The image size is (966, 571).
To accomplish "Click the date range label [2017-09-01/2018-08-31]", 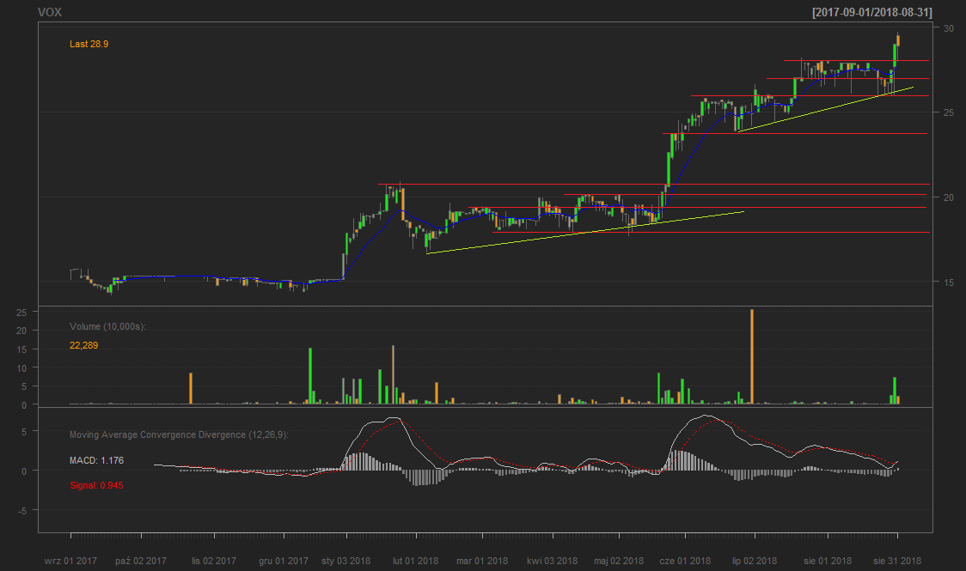I will tap(871, 12).
